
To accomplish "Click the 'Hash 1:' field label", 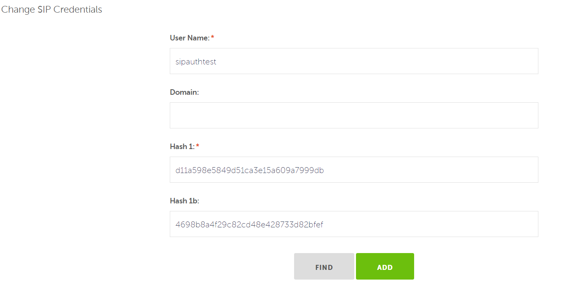I will click(182, 147).
